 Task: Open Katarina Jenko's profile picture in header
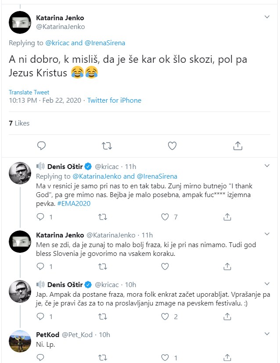[x=20, y=22]
